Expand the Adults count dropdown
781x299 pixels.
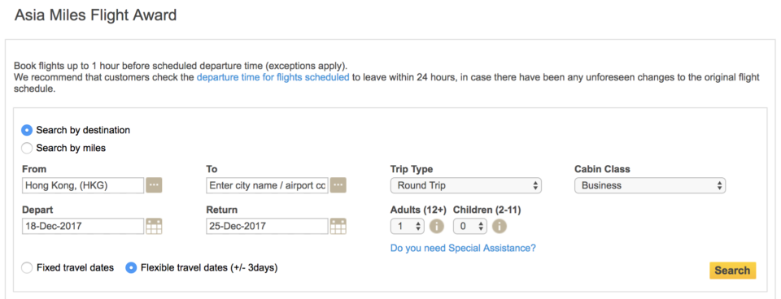click(x=408, y=227)
